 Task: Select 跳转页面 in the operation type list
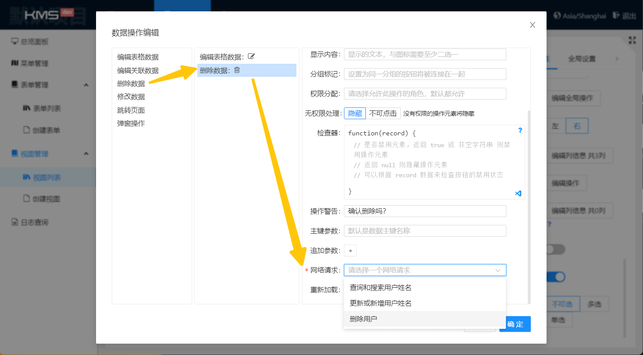[131, 110]
